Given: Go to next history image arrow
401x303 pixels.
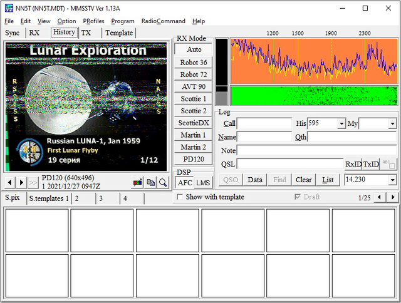Looking at the screenshot, I should pos(21,182).
